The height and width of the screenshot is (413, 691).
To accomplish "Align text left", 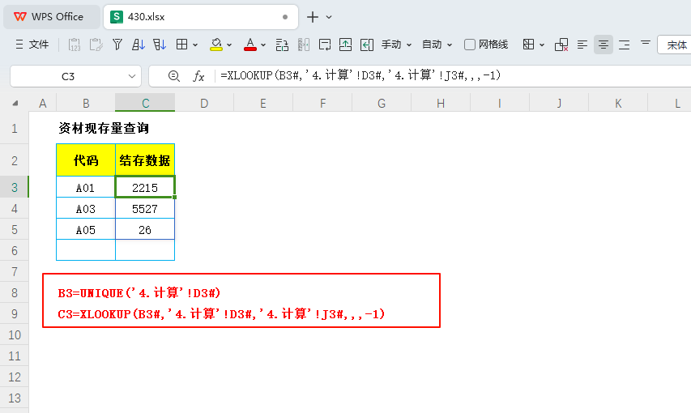I will (x=582, y=45).
